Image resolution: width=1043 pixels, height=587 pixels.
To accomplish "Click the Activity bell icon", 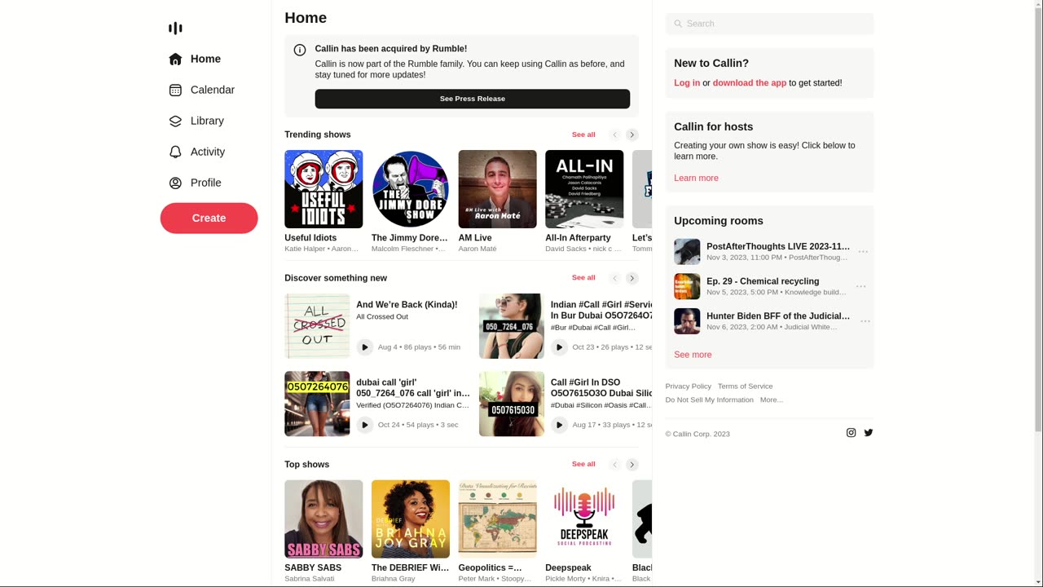I will [175, 152].
